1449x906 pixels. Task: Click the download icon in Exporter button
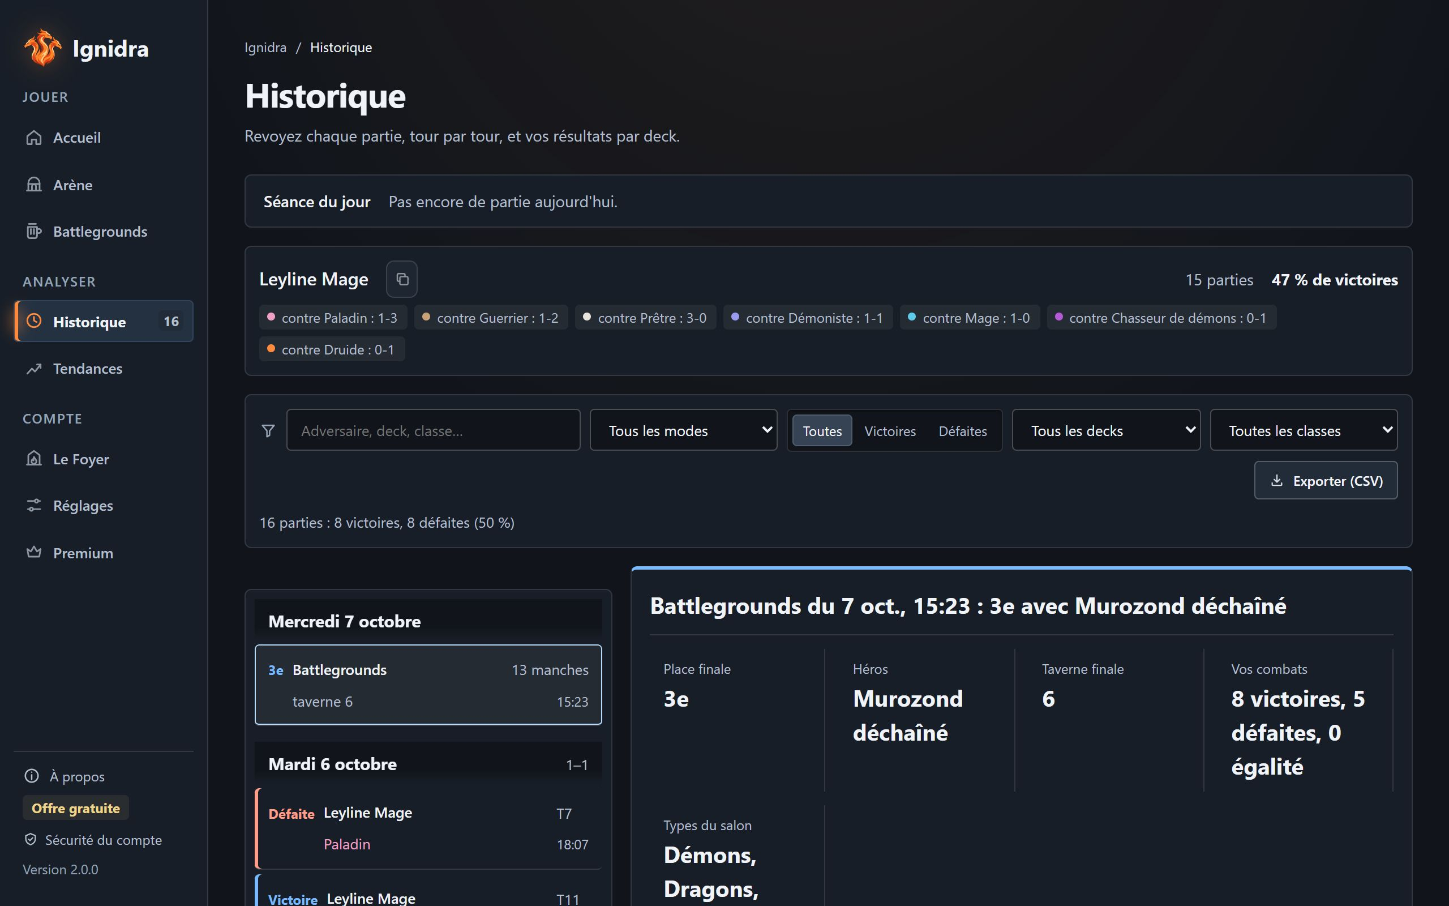tap(1276, 481)
